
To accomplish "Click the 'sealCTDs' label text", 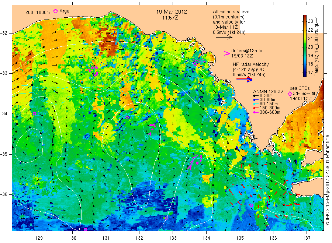I will click(300, 88).
